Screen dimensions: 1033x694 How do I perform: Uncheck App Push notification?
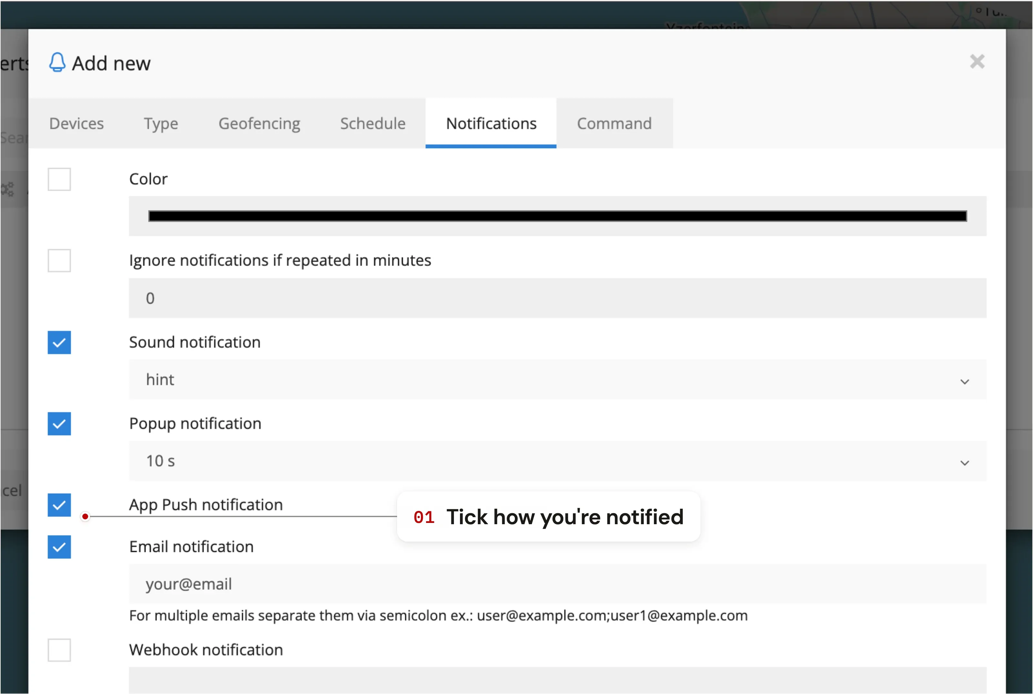pyautogui.click(x=59, y=505)
